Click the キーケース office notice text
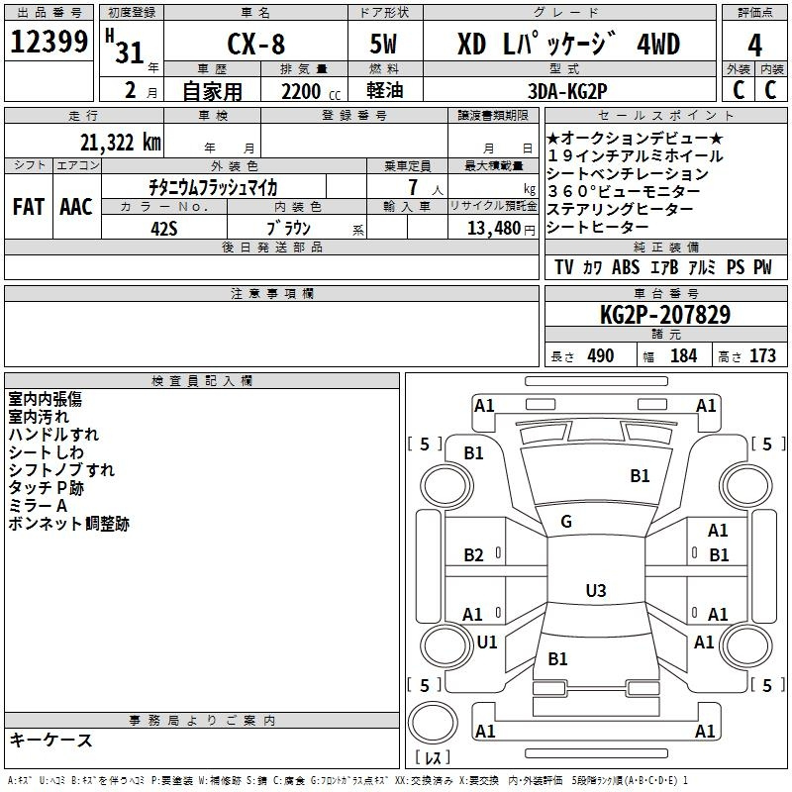792x792 pixels. click(51, 741)
